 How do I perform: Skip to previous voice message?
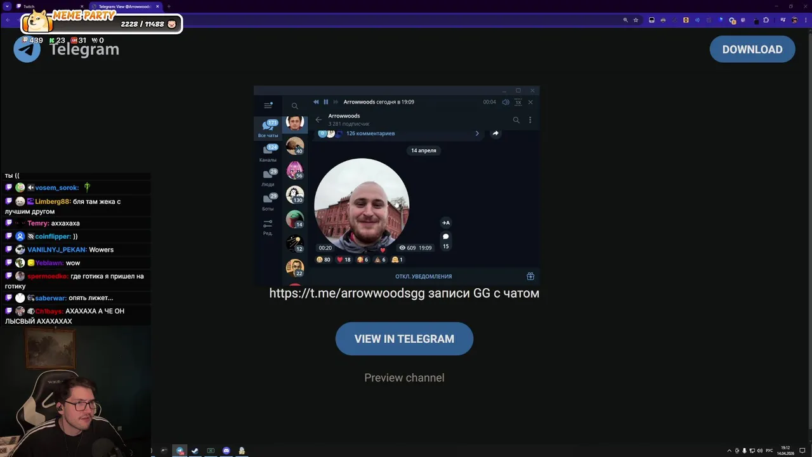[x=316, y=102]
